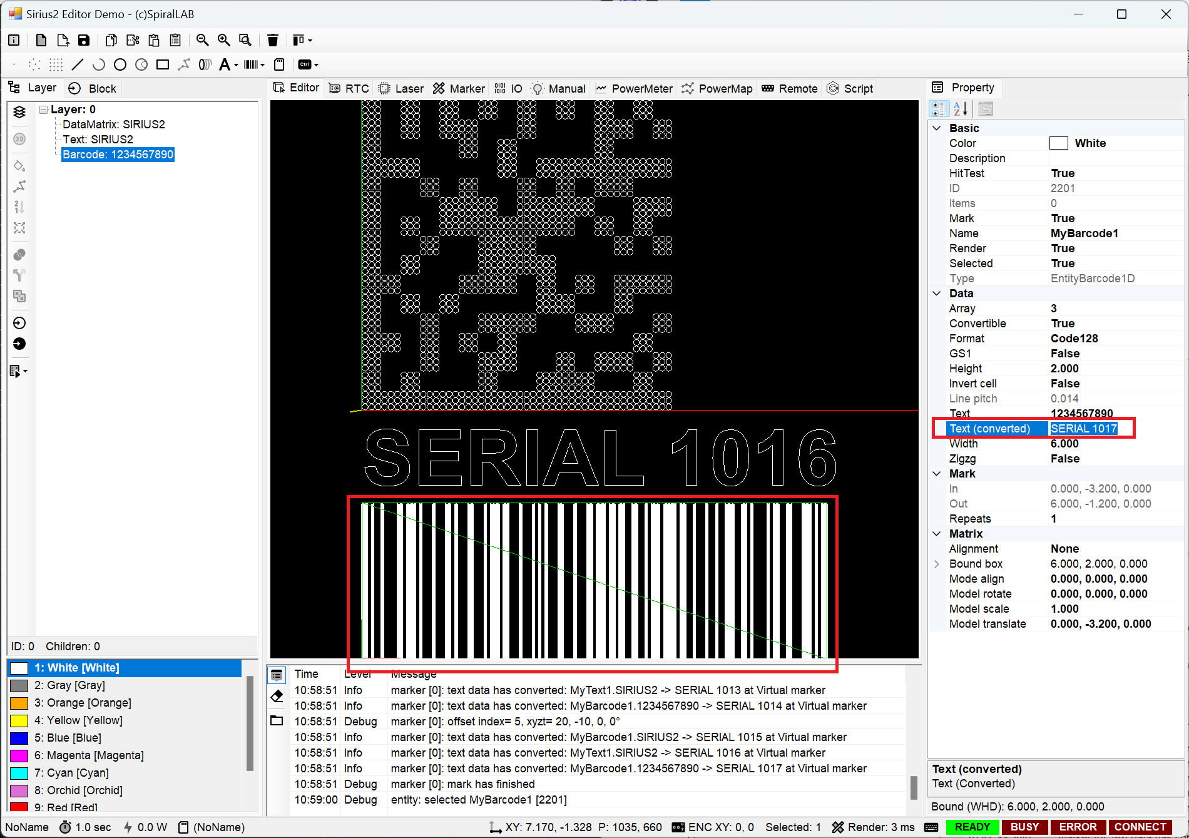Choose the 3: Orange pen color

[x=124, y=703]
